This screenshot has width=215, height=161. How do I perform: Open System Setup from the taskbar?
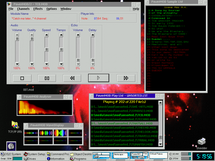(x=34, y=154)
